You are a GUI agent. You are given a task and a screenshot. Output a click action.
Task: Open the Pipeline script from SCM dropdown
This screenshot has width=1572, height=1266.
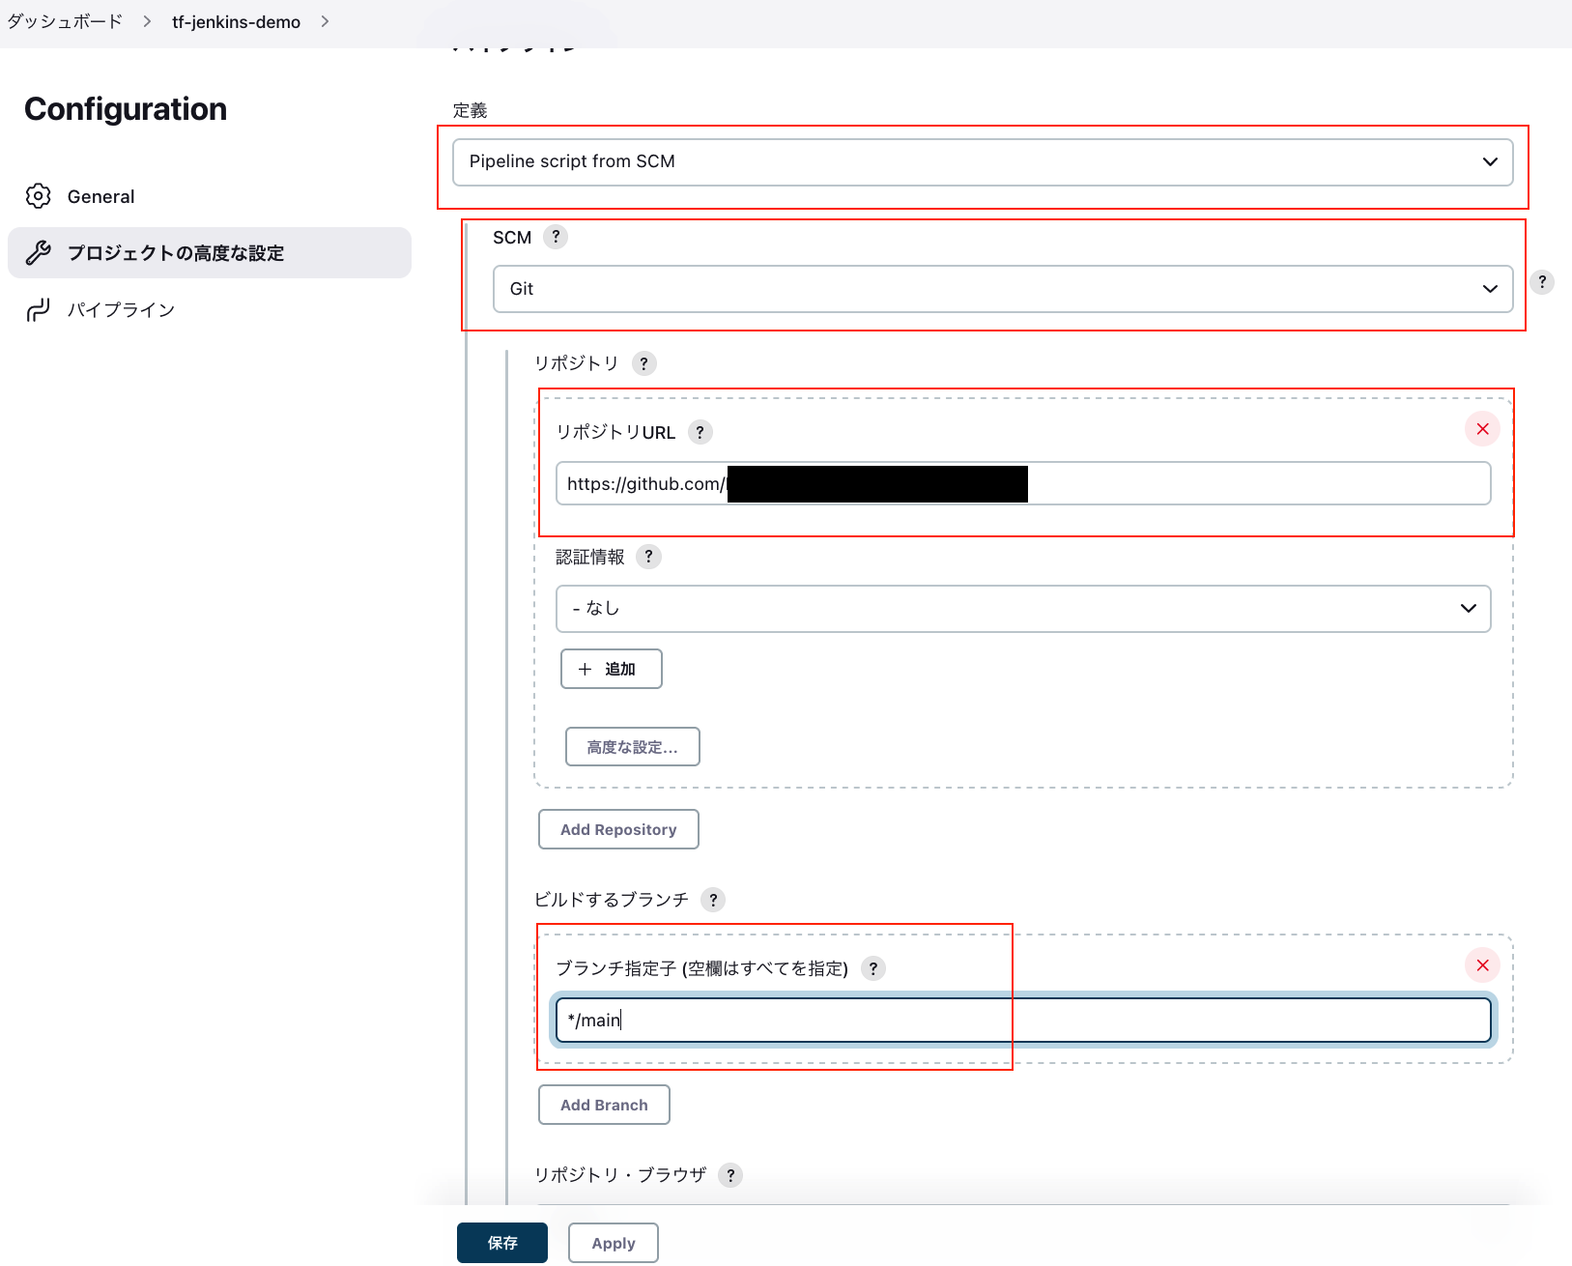(983, 161)
